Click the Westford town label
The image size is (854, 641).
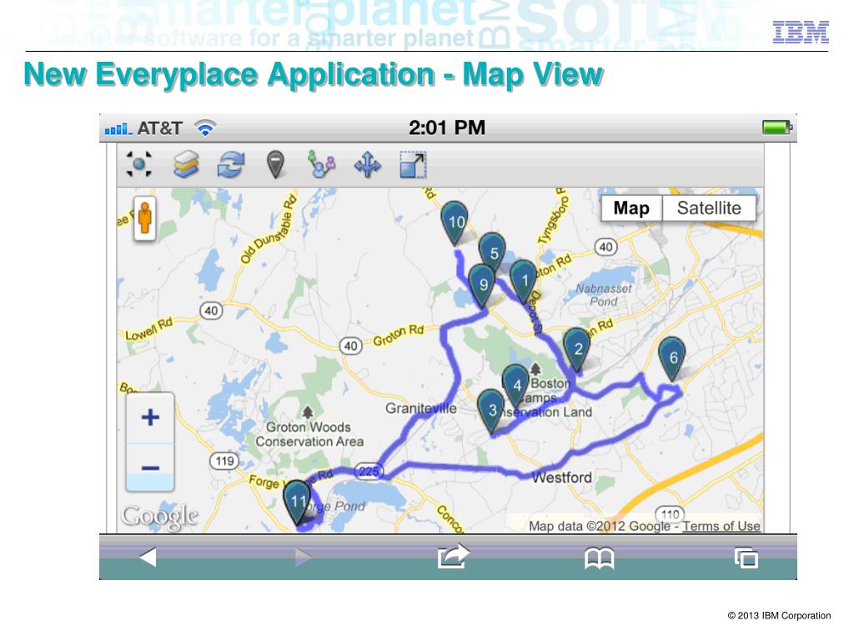pyautogui.click(x=561, y=477)
